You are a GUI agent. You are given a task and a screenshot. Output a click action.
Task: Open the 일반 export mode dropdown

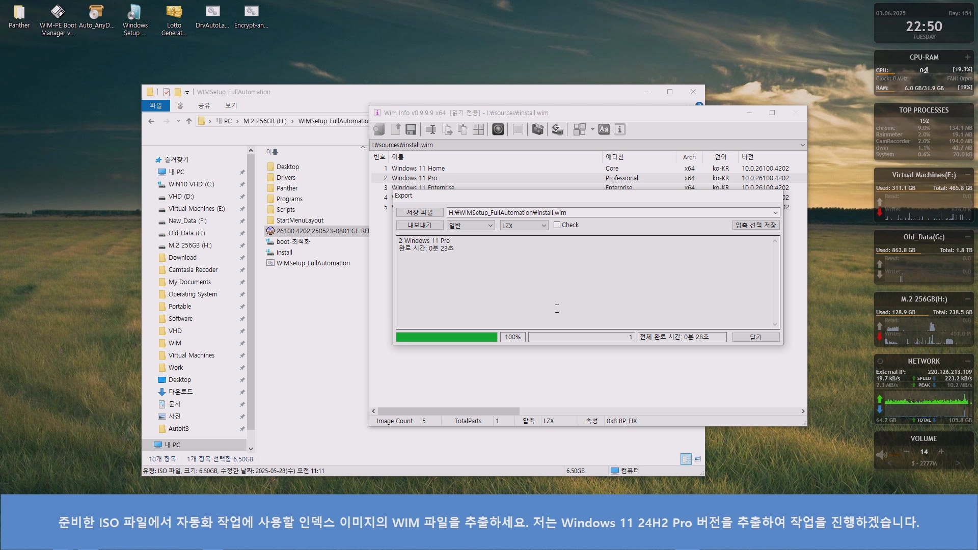(x=471, y=226)
